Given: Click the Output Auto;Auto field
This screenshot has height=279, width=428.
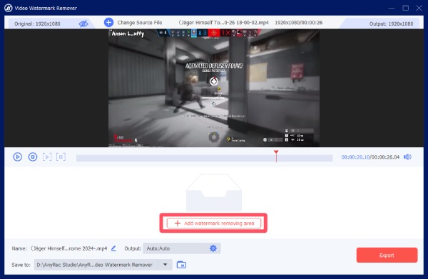Looking at the screenshot, I should 181,248.
